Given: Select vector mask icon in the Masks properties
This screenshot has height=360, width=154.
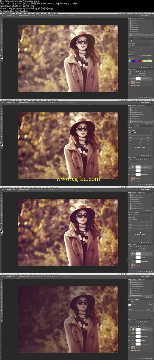Looking at the screenshot, I should pyautogui.click(x=151, y=305).
